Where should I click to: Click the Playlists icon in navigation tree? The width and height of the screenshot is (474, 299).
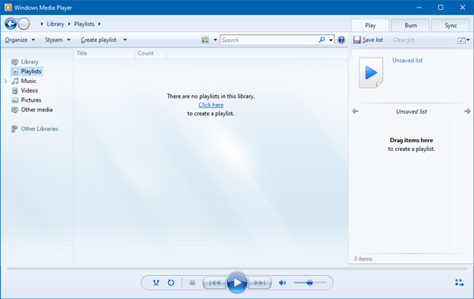pyautogui.click(x=15, y=71)
